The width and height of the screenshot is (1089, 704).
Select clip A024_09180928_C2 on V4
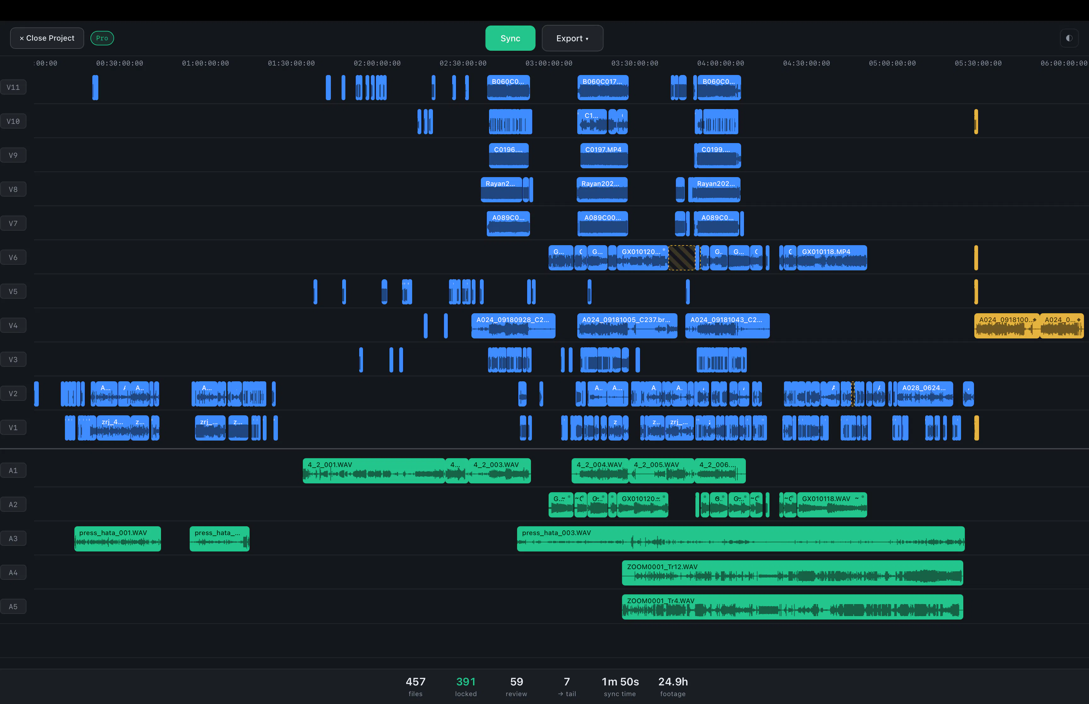[x=513, y=326]
